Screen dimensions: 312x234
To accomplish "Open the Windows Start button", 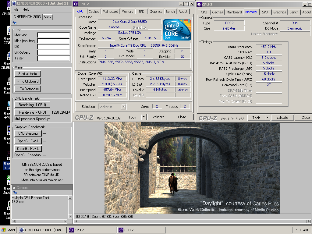I will (8, 230).
